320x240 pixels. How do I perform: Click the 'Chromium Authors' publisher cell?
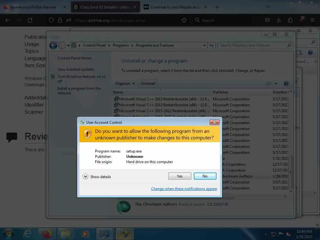click(237, 176)
